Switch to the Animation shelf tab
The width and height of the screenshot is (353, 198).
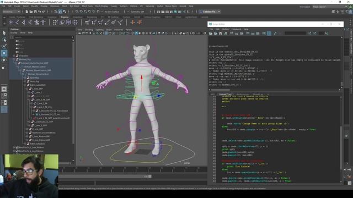[x=77, y=17]
